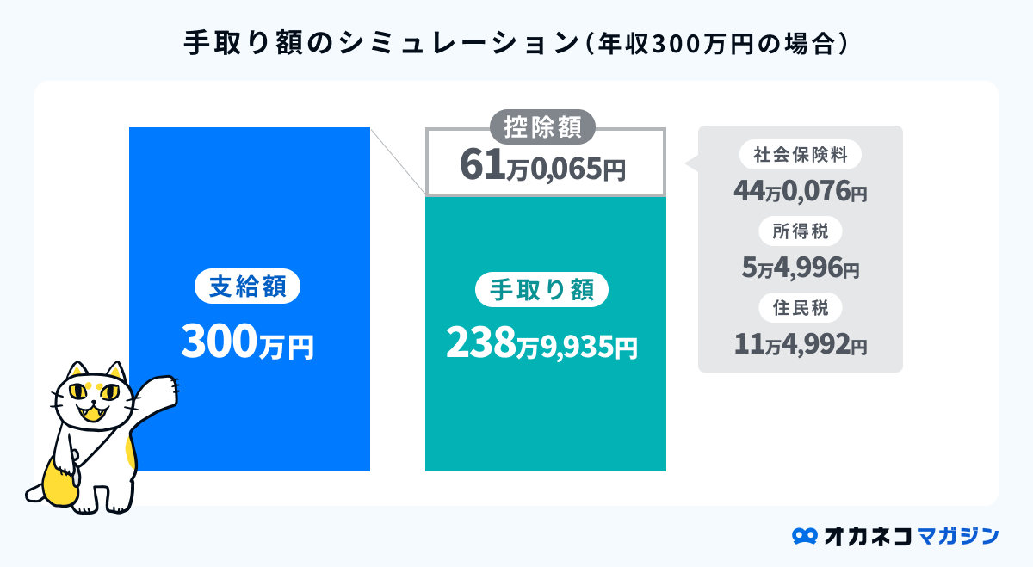Click the 11万4,992円 resident tax amount

click(x=800, y=343)
